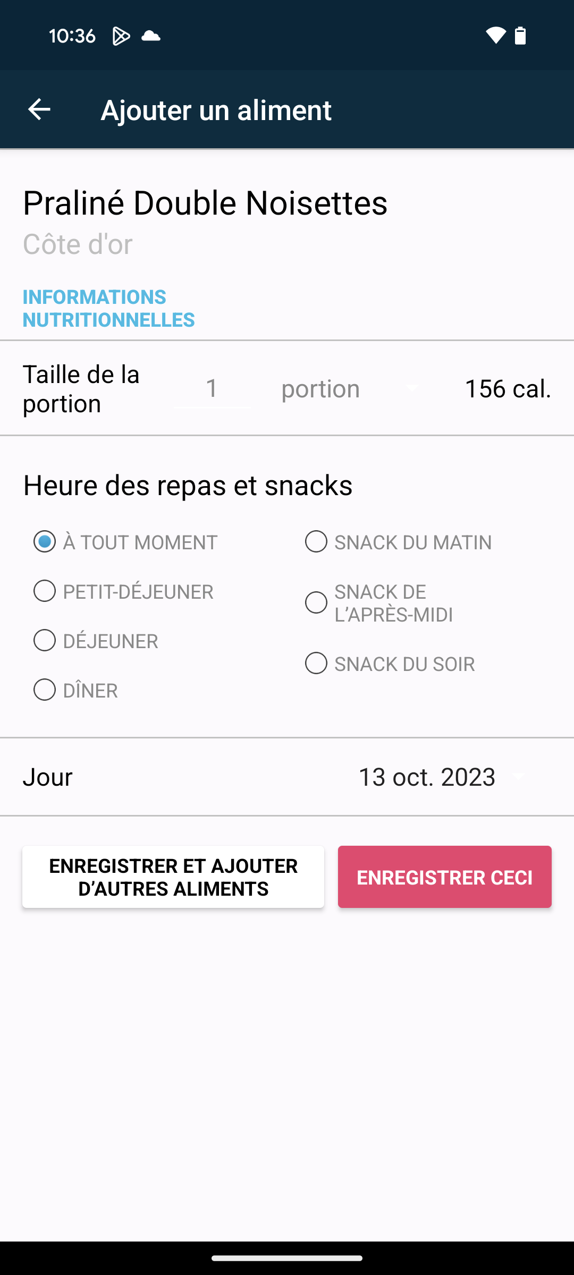This screenshot has width=574, height=1275.
Task: Tap the cloud icon in status bar
Action: click(x=151, y=36)
